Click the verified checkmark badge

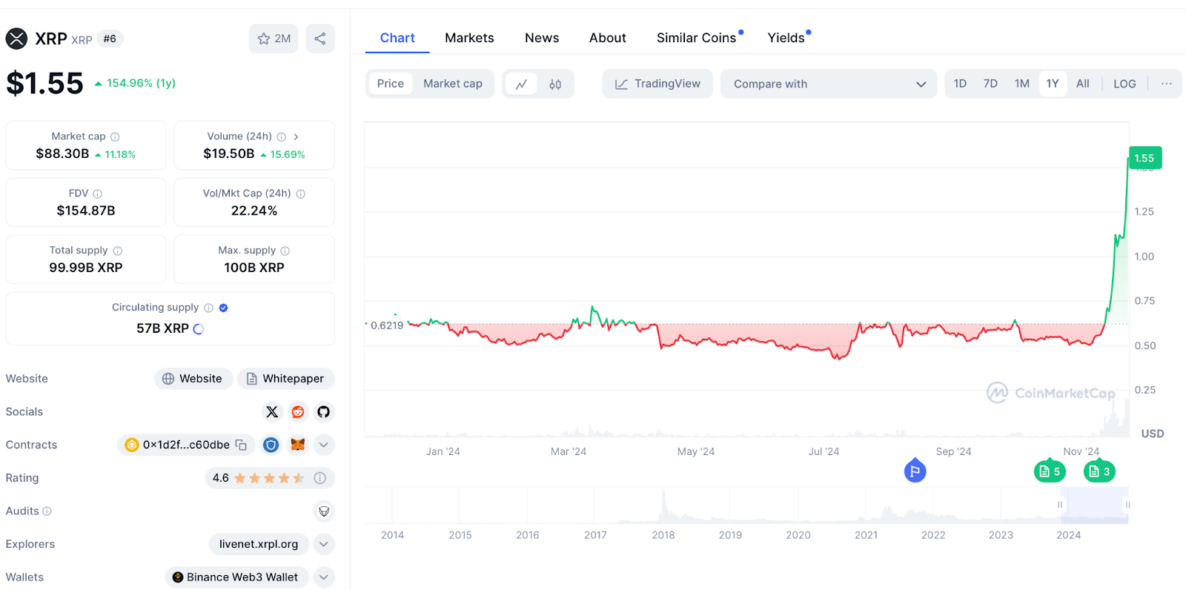224,308
